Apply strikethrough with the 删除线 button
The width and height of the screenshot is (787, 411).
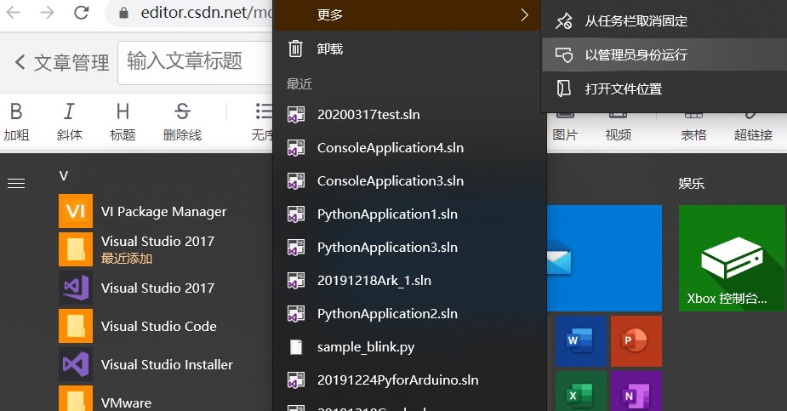pos(182,122)
